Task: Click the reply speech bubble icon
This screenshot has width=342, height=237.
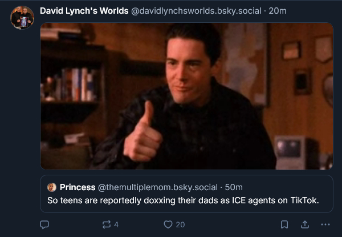Action: (44, 225)
